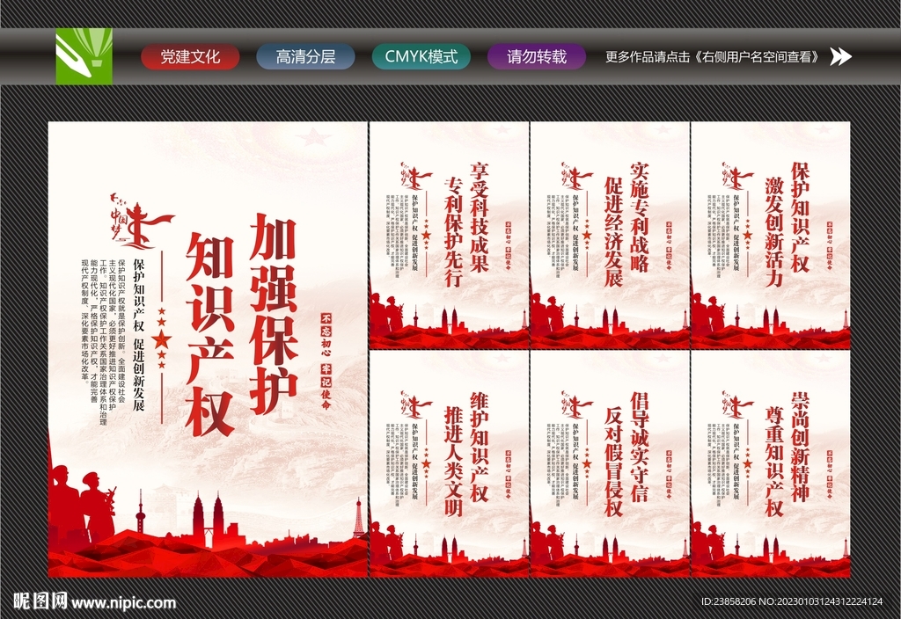Image resolution: width=901 pixels, height=619 pixels.
Task: Click the saluting soldiers silhouette on large poster
Action: (82, 504)
